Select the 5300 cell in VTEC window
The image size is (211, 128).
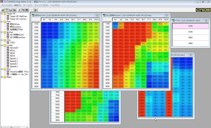pyautogui.click(x=190, y=26)
